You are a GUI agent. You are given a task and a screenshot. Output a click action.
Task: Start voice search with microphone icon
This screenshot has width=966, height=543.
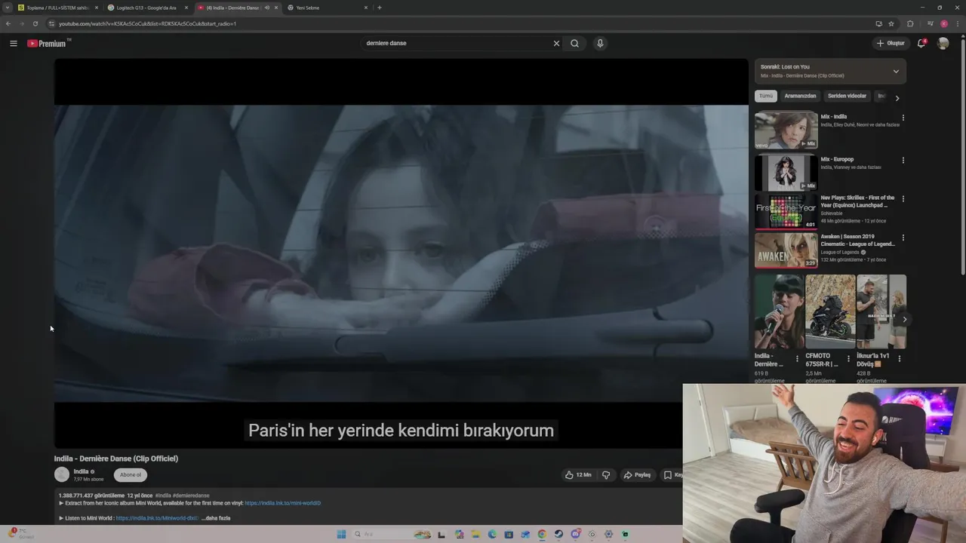point(600,43)
